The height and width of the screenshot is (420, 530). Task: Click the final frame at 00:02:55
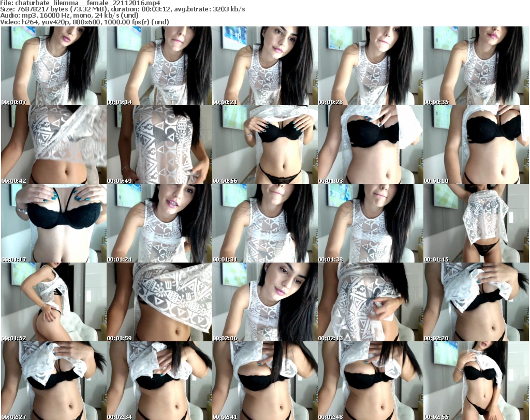pyautogui.click(x=476, y=381)
